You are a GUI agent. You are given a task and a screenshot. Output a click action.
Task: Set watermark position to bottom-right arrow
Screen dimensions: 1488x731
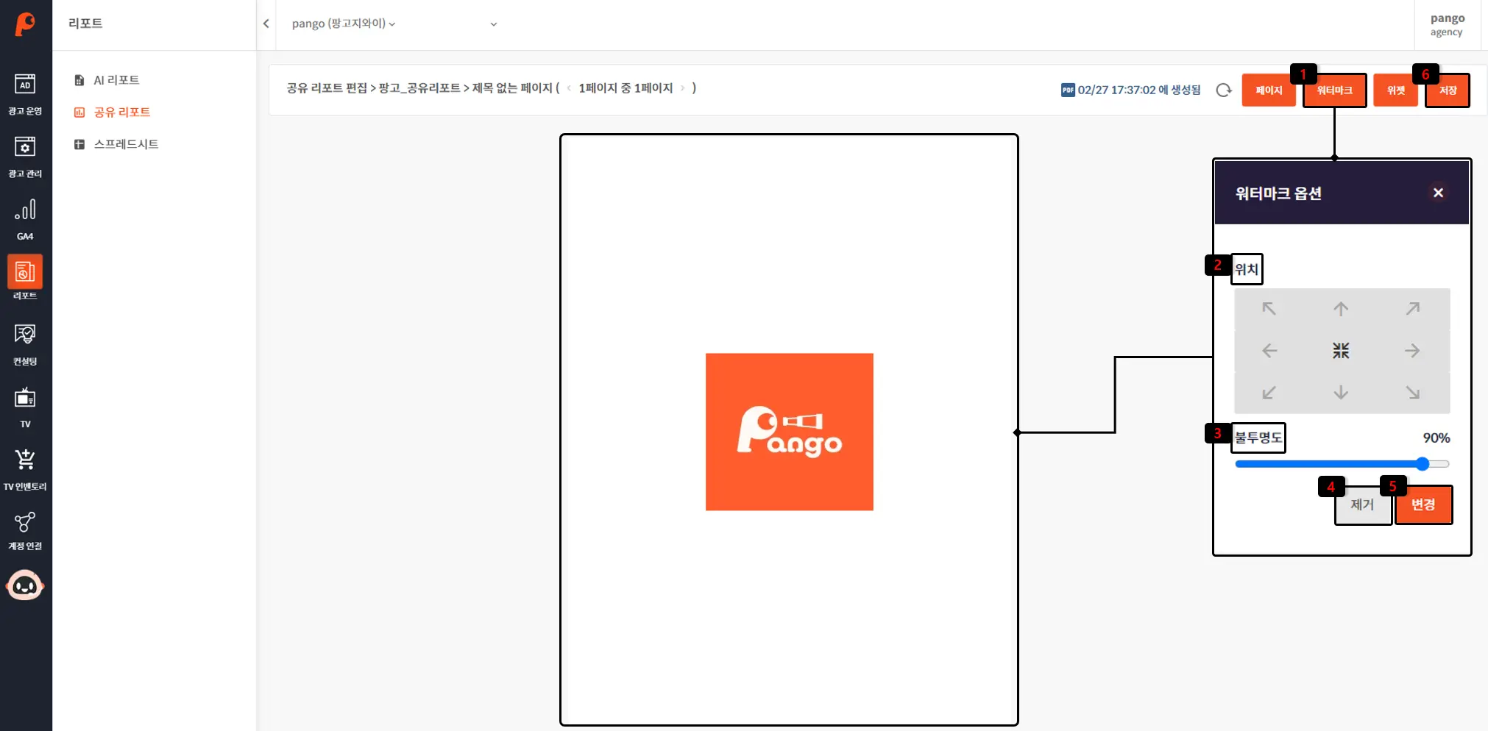point(1412,393)
